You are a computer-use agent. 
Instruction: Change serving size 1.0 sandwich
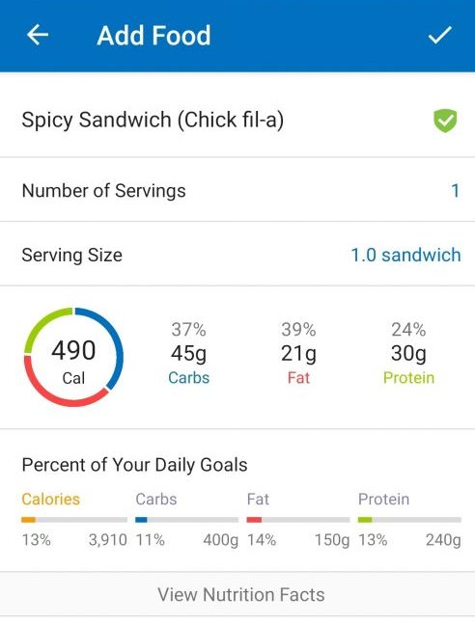coord(405,255)
